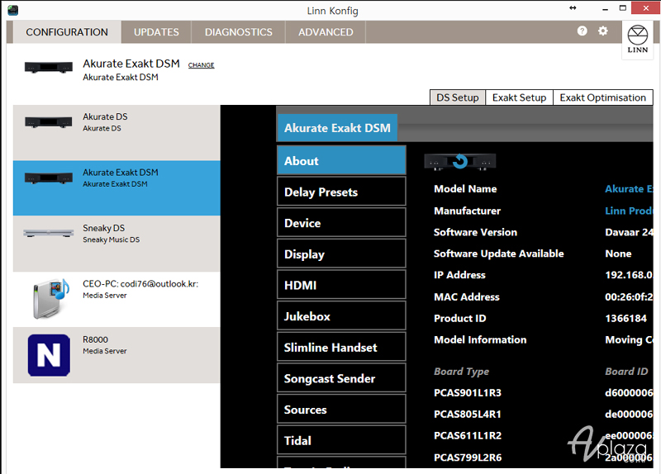The height and width of the screenshot is (474, 661).
Task: Select the highlighted Akurate Exakt DSM list entry
Action: click(x=117, y=188)
